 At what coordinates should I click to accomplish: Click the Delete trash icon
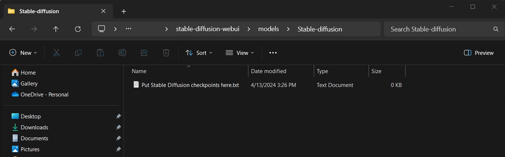(166, 53)
